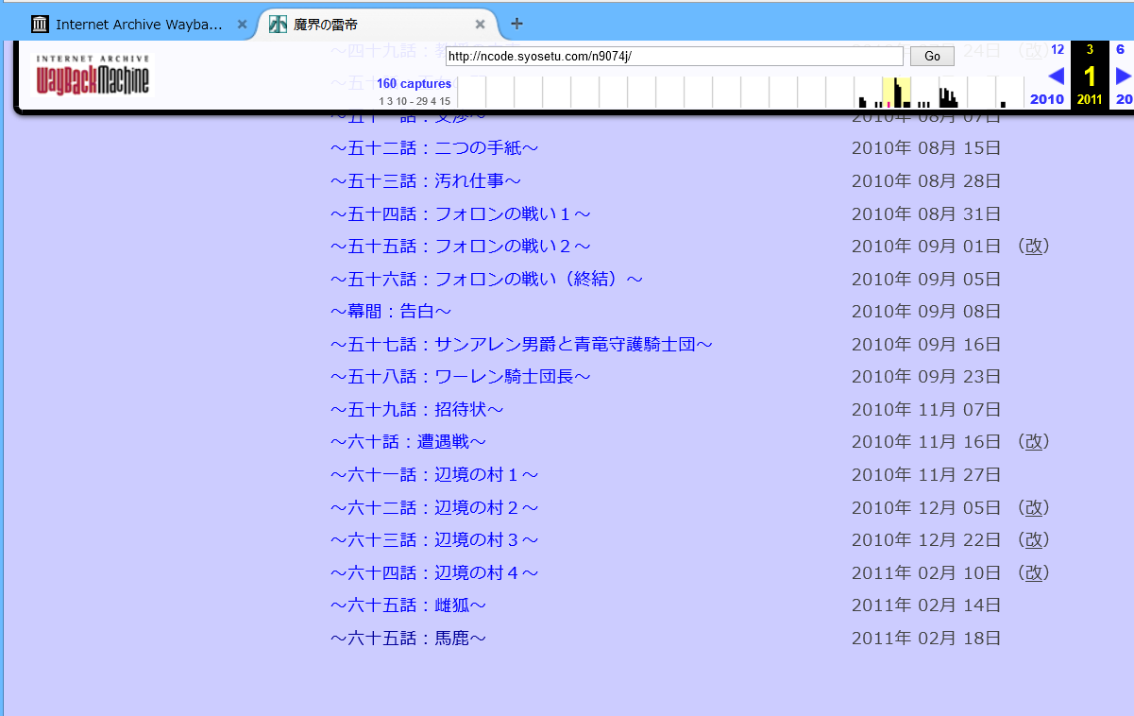Screen dimensions: 1134x716
Task: Select the date 2010年 09月 05日
Action: [926, 279]
